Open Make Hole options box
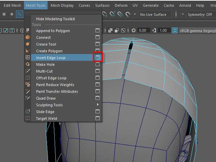216x162 pixels. pyautogui.click(x=98, y=64)
